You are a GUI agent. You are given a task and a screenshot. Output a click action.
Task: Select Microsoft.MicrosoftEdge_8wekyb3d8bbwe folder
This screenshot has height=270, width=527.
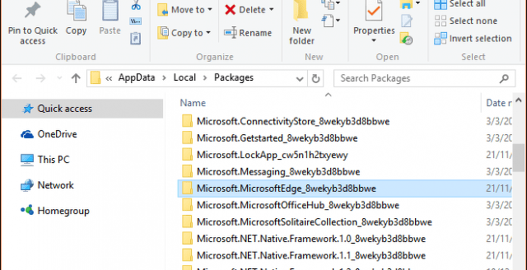tap(345, 188)
